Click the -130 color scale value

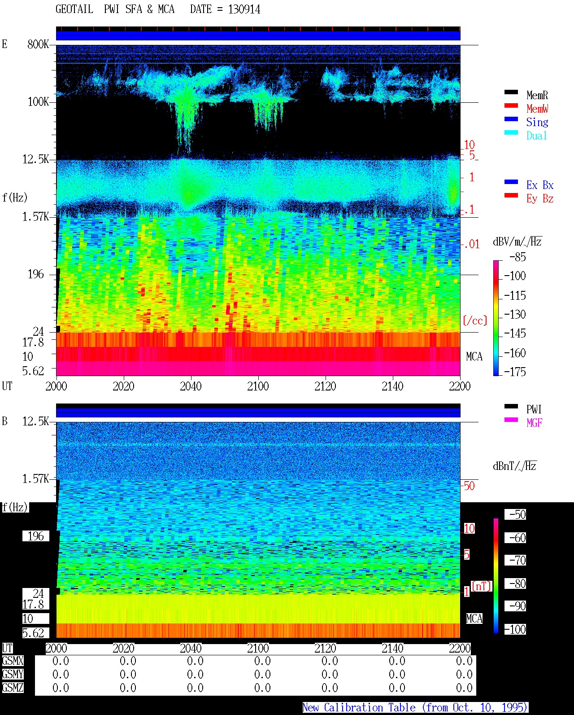pos(515,315)
